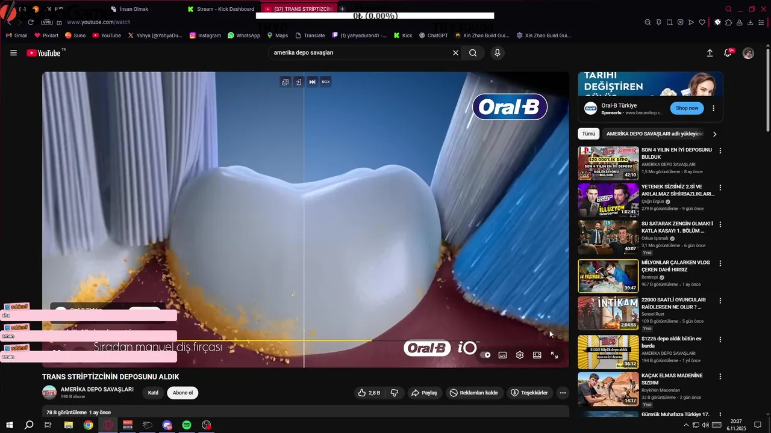Open options for MİLYONLAR ÇALARKEN video
771x433 pixels.
[x=720, y=263]
